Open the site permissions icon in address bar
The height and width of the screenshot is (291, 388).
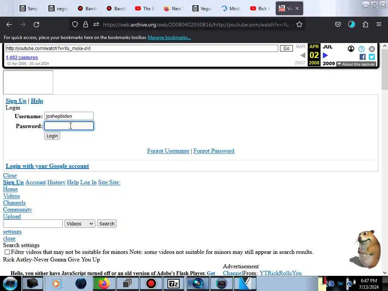pos(96,24)
